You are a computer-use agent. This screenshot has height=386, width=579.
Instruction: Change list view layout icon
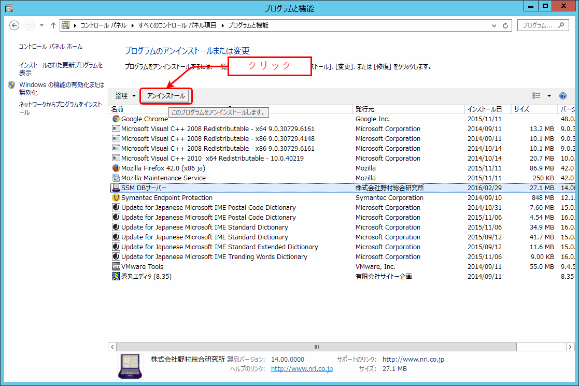coord(536,96)
